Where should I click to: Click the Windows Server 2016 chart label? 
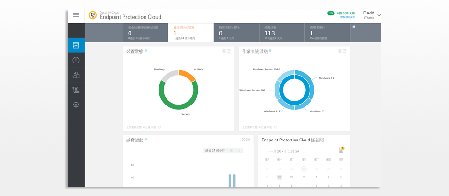(266, 70)
